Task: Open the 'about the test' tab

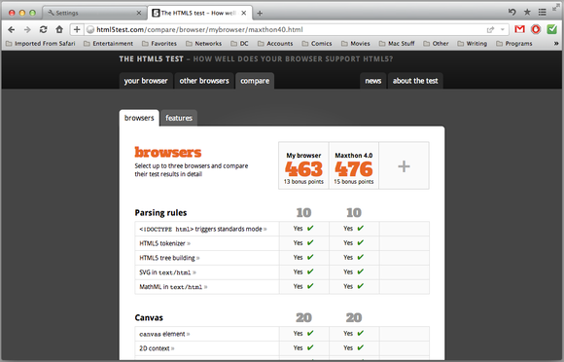Action: click(415, 81)
